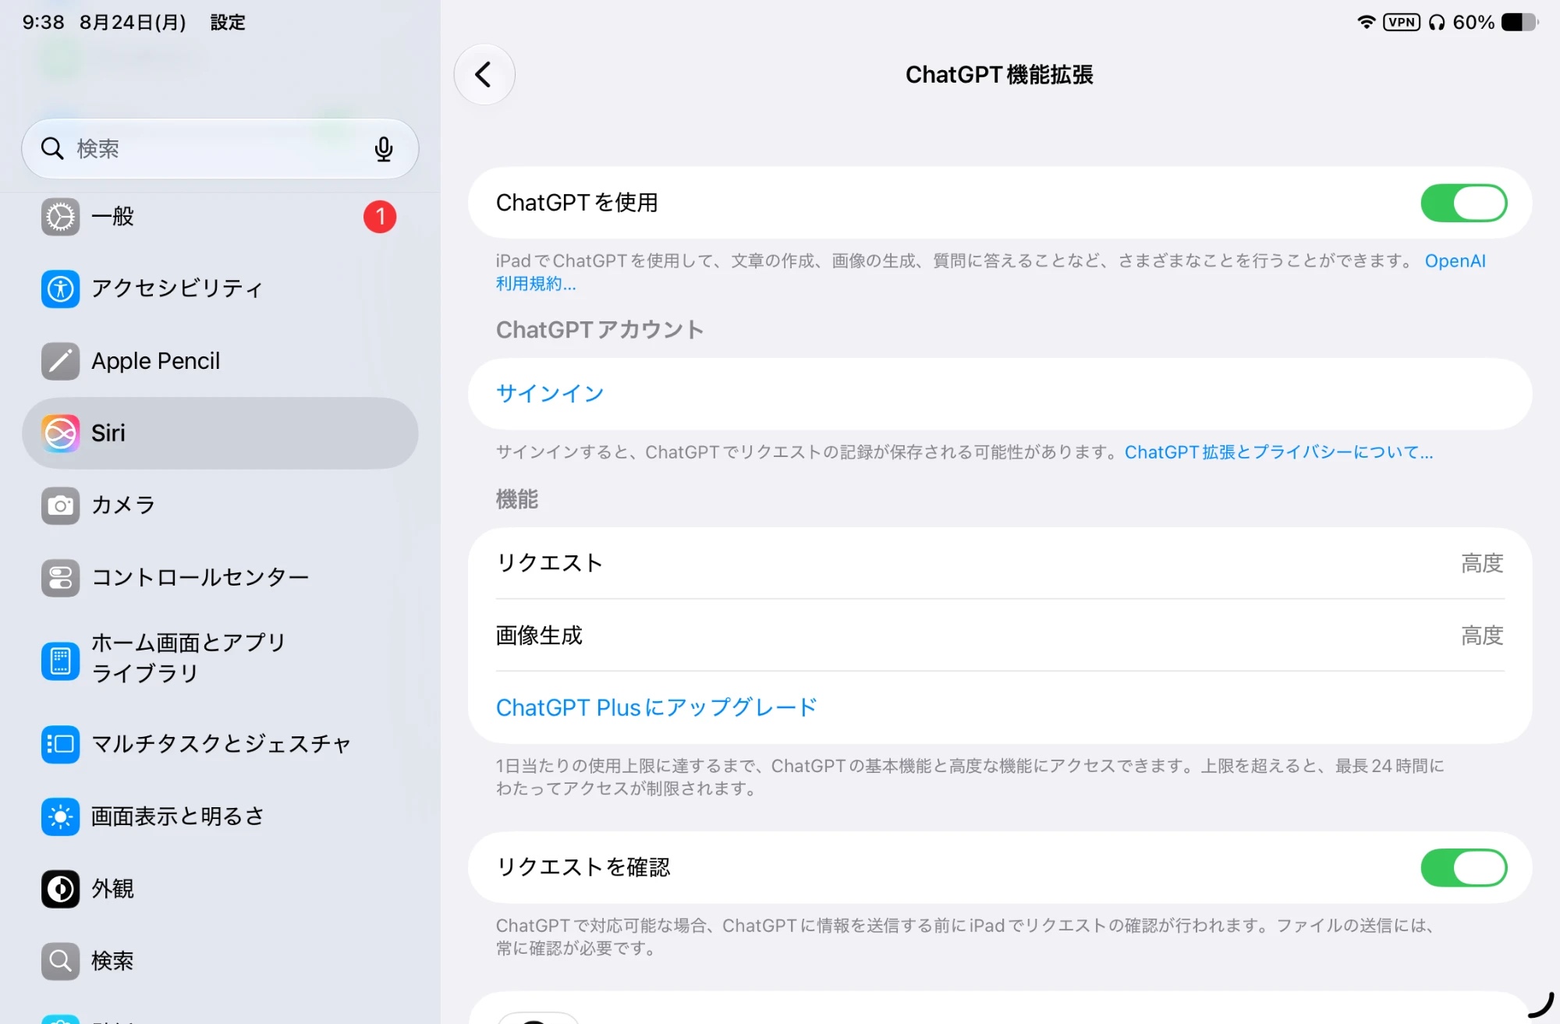Open カメラ settings section

220,505
